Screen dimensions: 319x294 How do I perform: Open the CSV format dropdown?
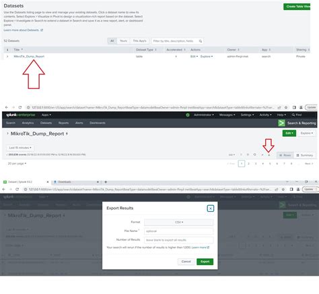pyautogui.click(x=179, y=222)
